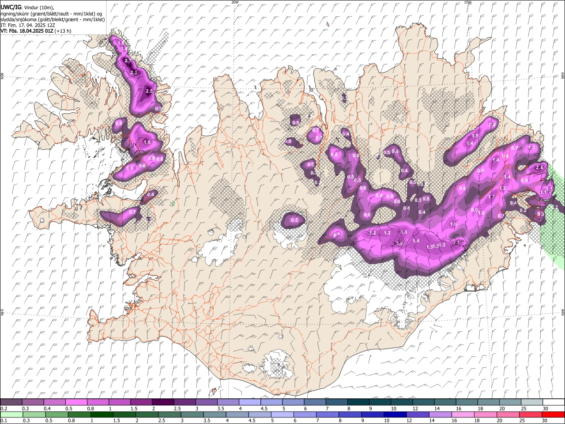Click the 2.4 precipitation value near east coast

pos(539,168)
